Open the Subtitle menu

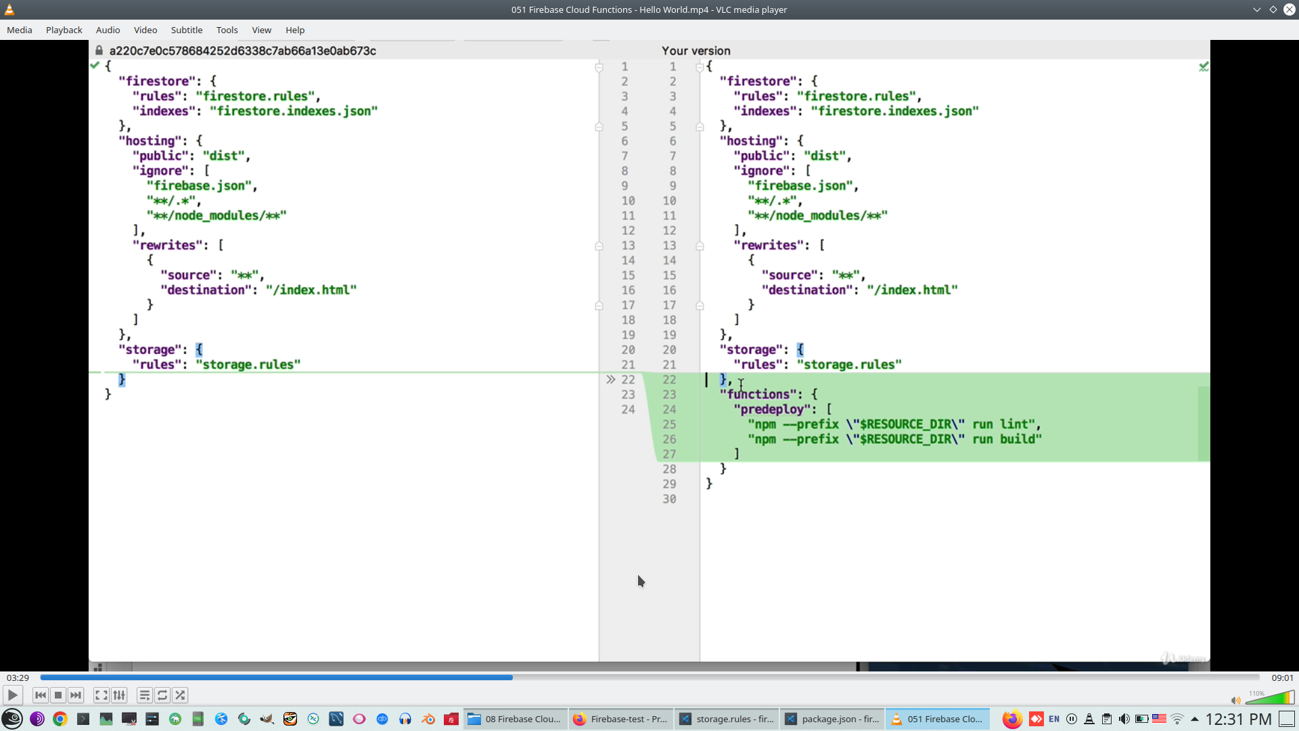point(186,30)
